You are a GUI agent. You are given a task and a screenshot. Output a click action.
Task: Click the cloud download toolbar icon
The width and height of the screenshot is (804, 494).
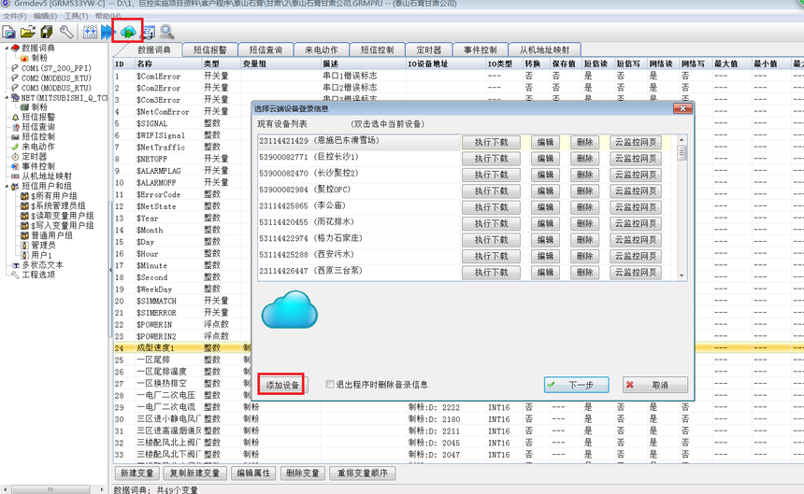128,33
